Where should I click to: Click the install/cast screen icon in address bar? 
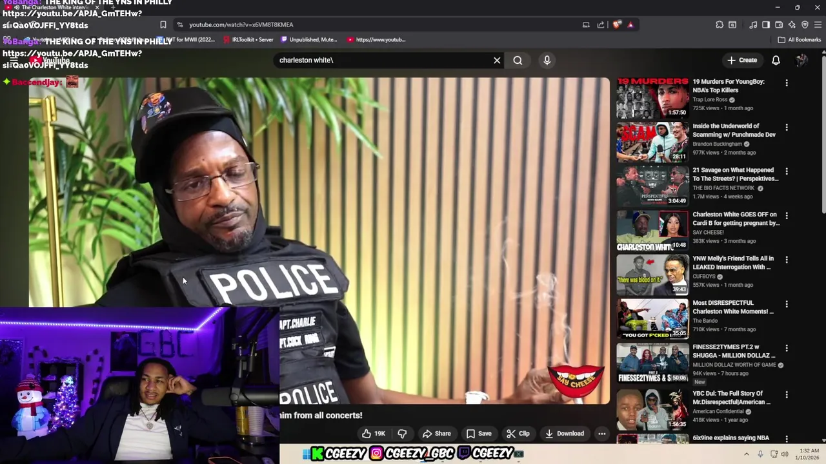point(586,24)
